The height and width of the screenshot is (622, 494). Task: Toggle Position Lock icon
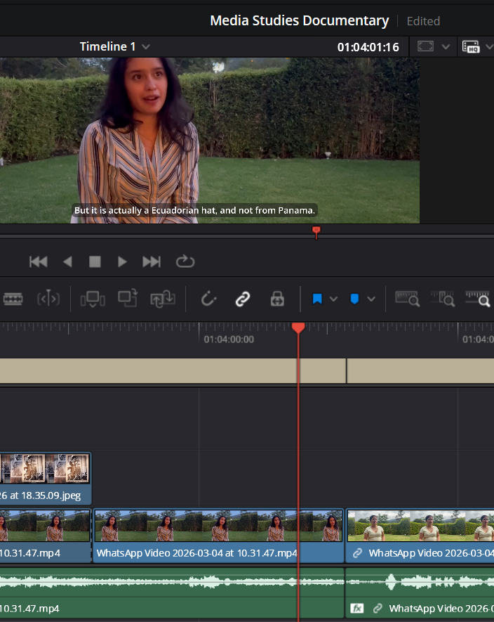[277, 299]
